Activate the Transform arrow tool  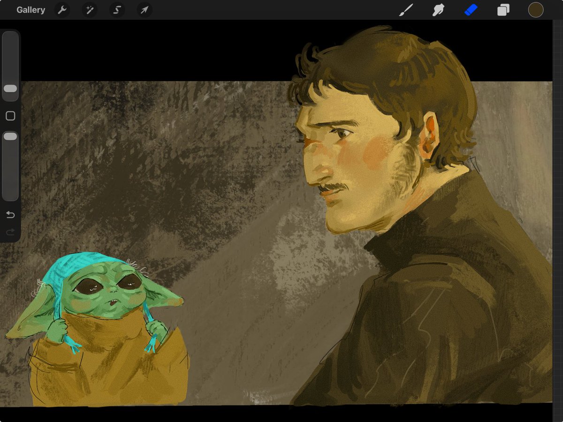[x=145, y=10]
